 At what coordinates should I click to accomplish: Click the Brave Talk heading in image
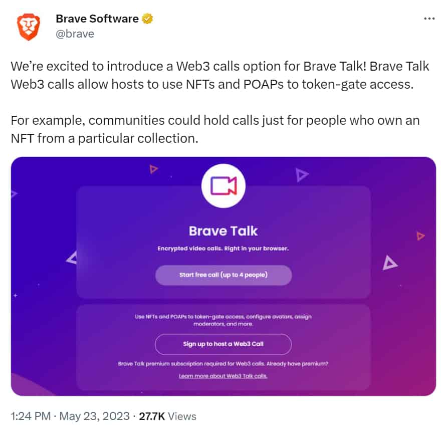pos(223,231)
